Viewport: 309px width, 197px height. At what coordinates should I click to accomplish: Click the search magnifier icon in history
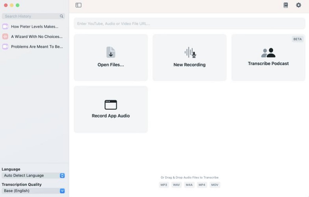[x=61, y=16]
